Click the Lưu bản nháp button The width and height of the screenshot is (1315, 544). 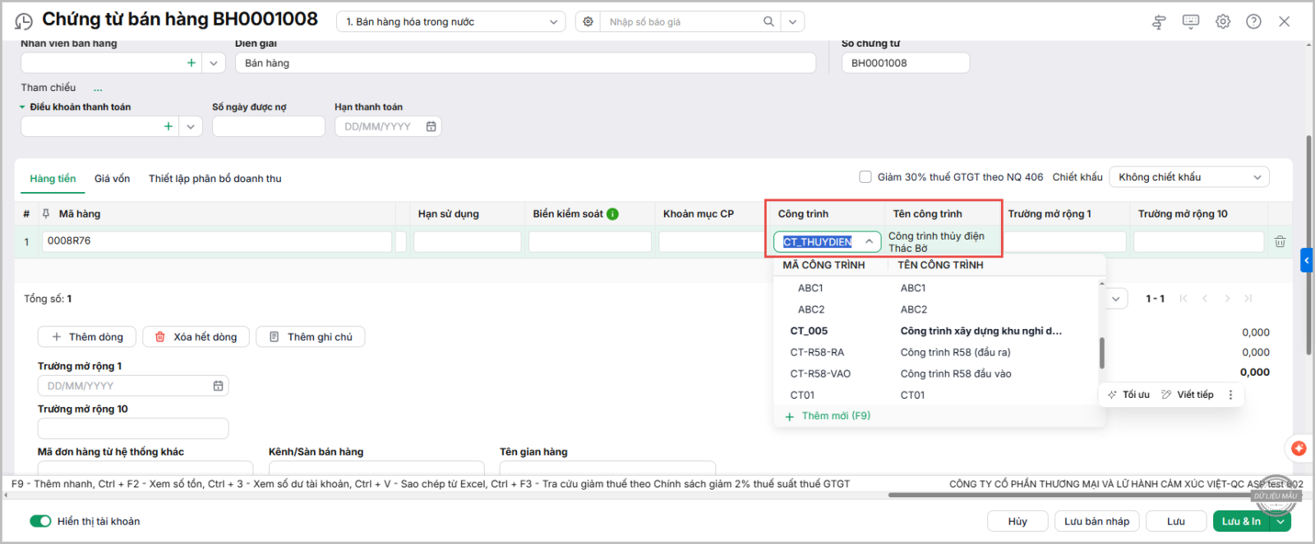click(x=1096, y=521)
